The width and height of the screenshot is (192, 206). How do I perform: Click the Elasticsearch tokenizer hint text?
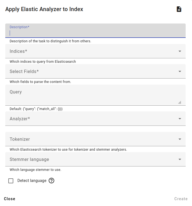[x=68, y=150]
